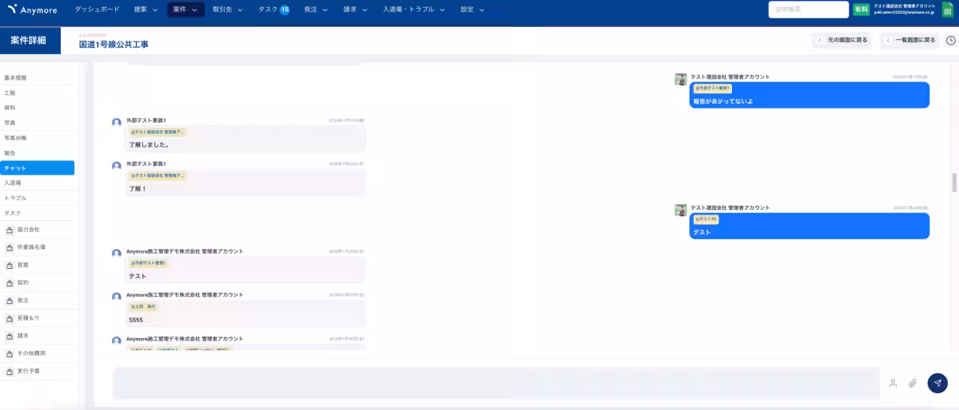Click the lock icon beside 見積もり
The image size is (959, 410).
(10, 318)
